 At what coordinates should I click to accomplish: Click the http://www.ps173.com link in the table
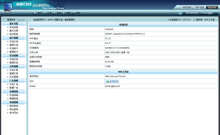tap(115, 76)
